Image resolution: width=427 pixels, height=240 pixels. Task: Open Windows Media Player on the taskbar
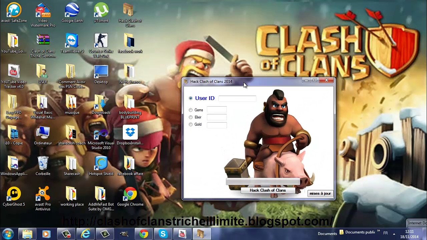tap(46, 234)
